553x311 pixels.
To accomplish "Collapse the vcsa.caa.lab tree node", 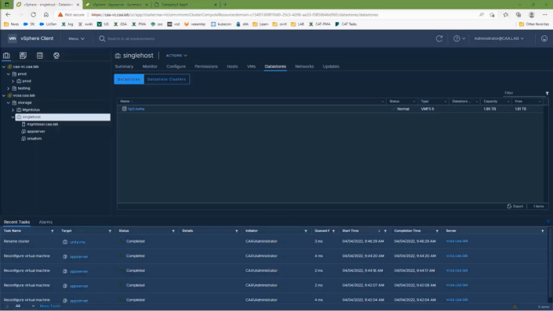I will pos(4,96).
